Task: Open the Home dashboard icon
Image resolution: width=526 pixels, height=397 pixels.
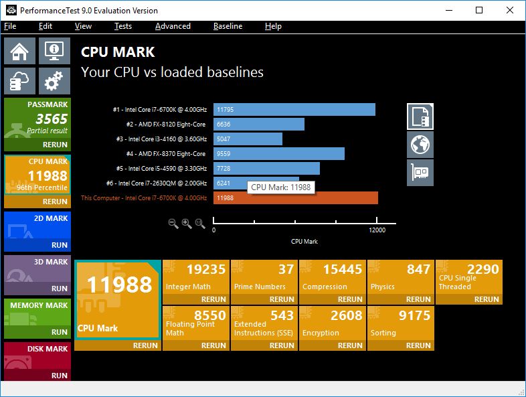Action: [19, 51]
